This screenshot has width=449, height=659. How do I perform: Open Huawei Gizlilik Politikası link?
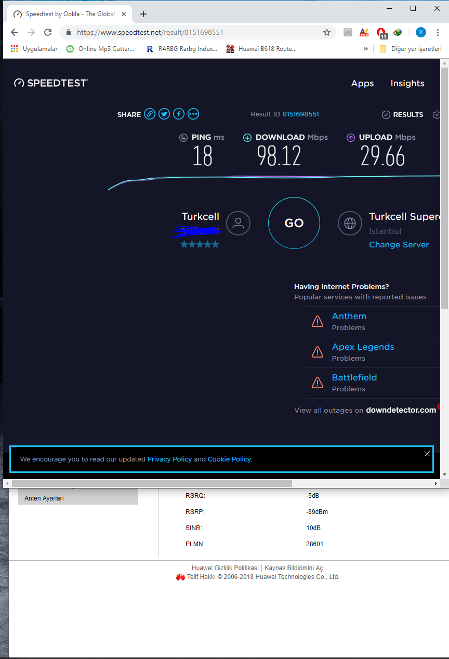tap(225, 568)
